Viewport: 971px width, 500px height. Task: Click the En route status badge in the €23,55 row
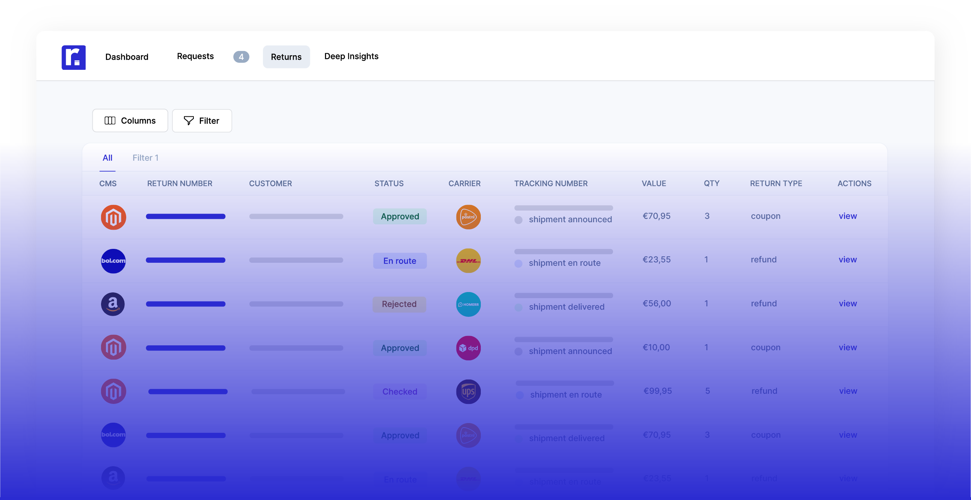(400, 261)
